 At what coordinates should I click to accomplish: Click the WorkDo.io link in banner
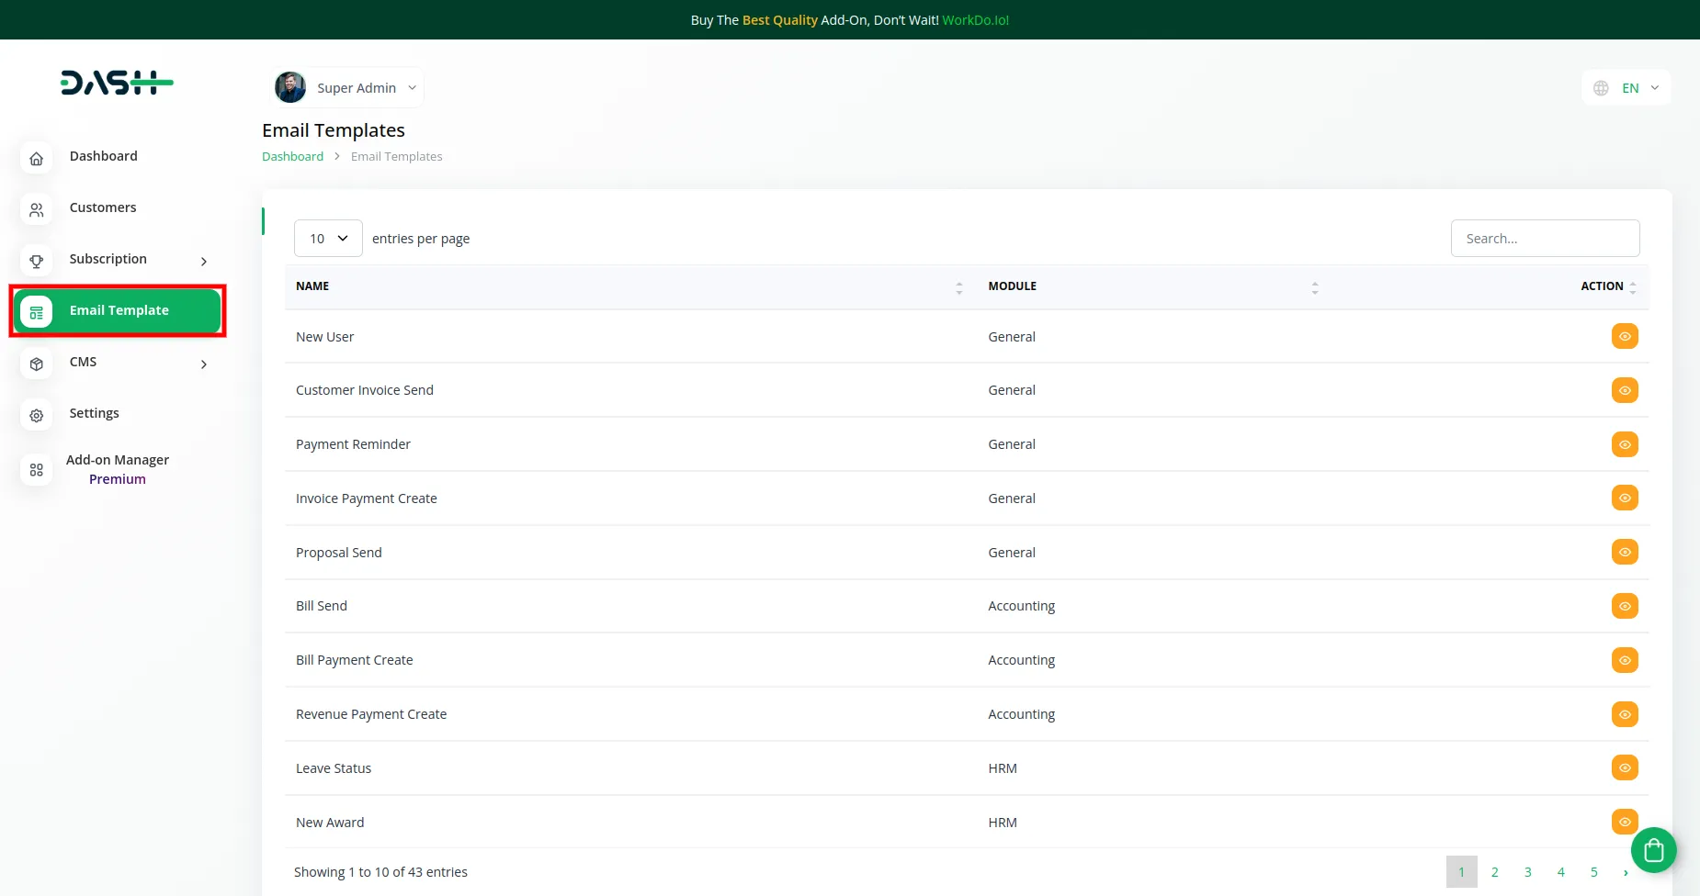coord(975,20)
